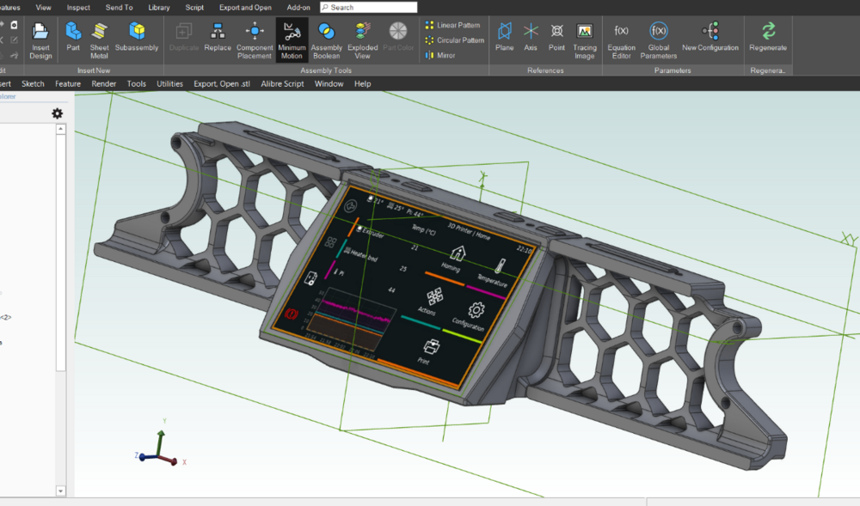Toggle the Exploded View

point(363,40)
